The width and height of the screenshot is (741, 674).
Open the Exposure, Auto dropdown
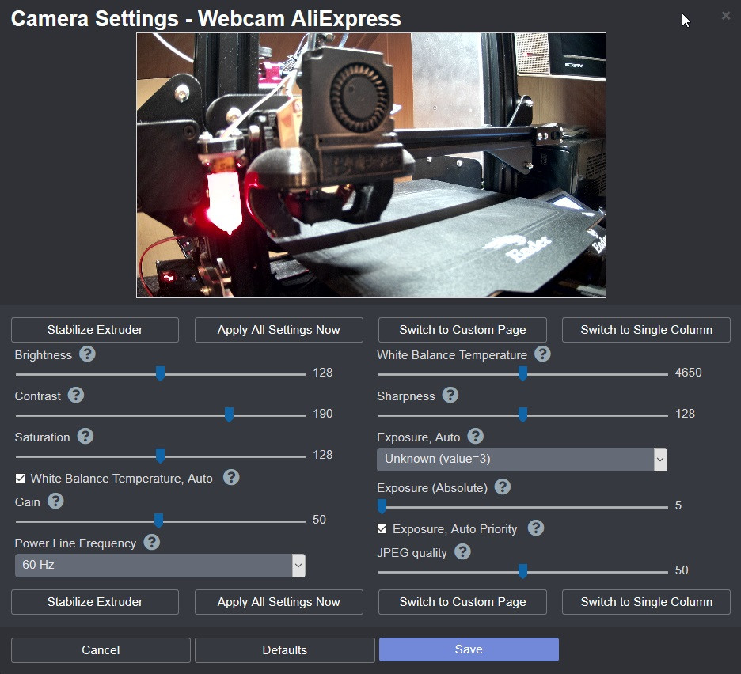point(522,459)
